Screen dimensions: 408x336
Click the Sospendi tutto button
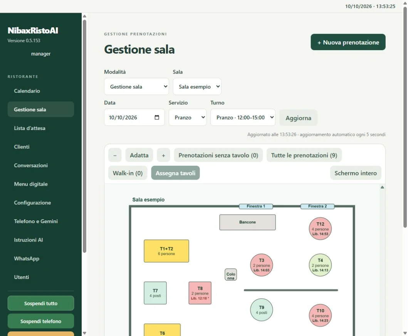pyautogui.click(x=40, y=303)
